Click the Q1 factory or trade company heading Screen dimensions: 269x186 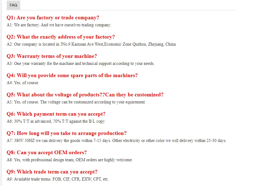53,18
